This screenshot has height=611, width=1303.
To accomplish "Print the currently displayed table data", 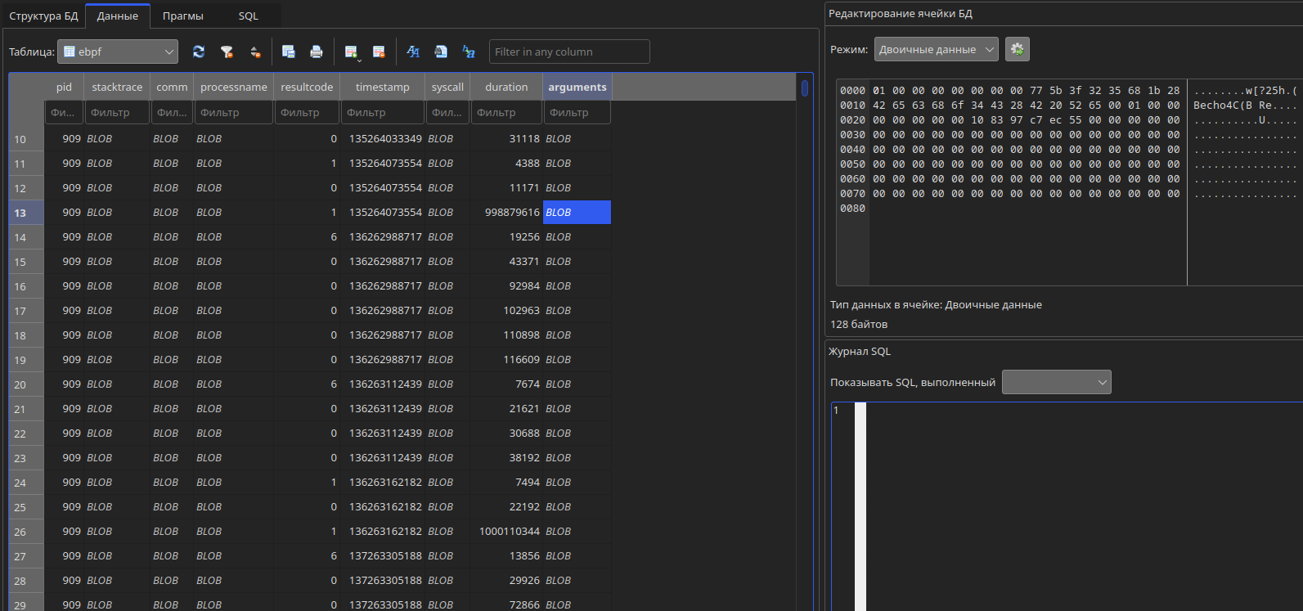I will click(317, 52).
